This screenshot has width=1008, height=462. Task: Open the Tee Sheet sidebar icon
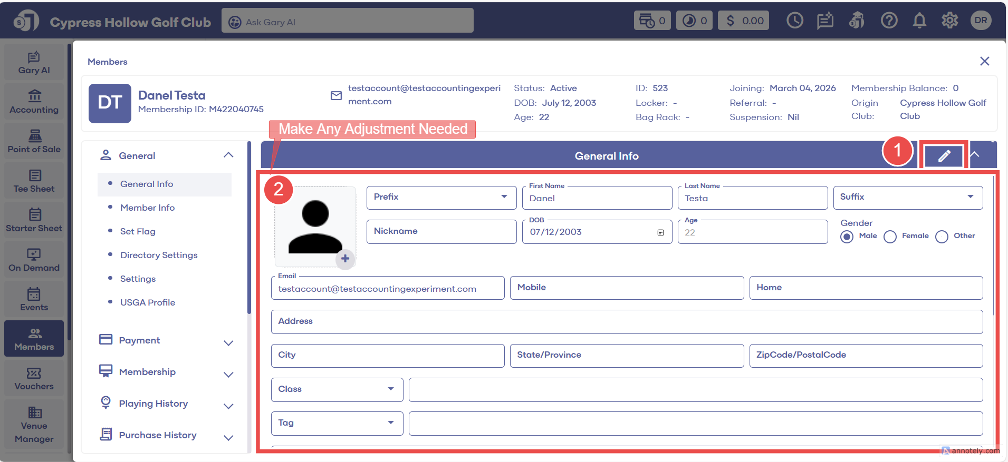pos(34,181)
